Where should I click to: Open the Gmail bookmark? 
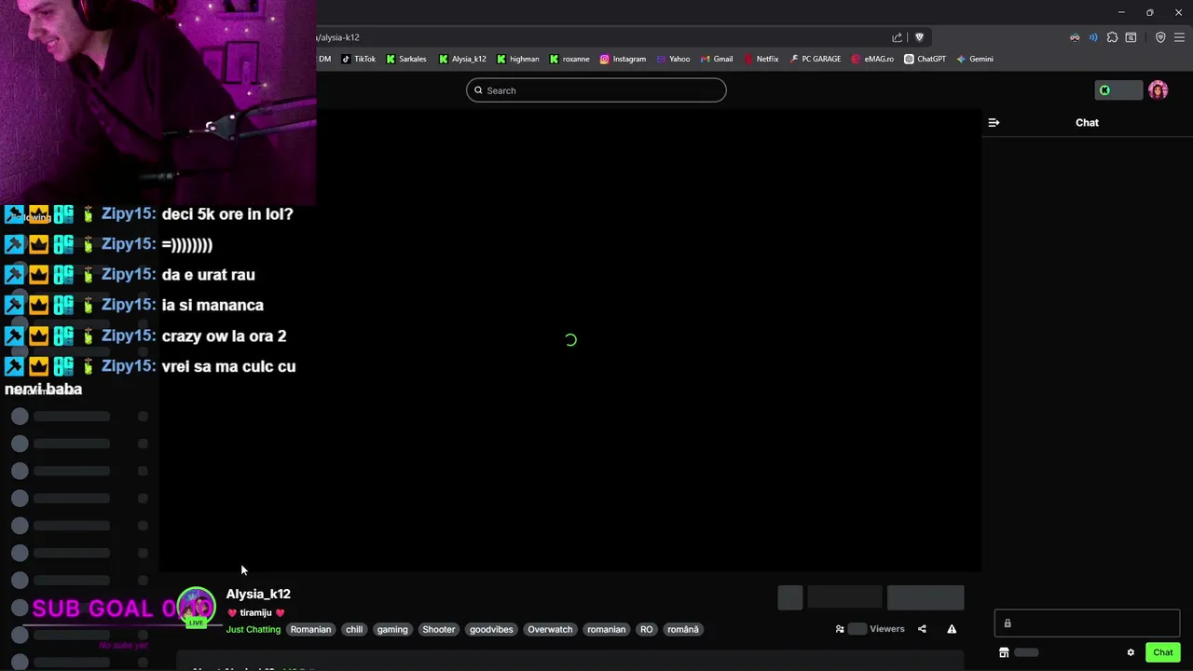pyautogui.click(x=716, y=59)
